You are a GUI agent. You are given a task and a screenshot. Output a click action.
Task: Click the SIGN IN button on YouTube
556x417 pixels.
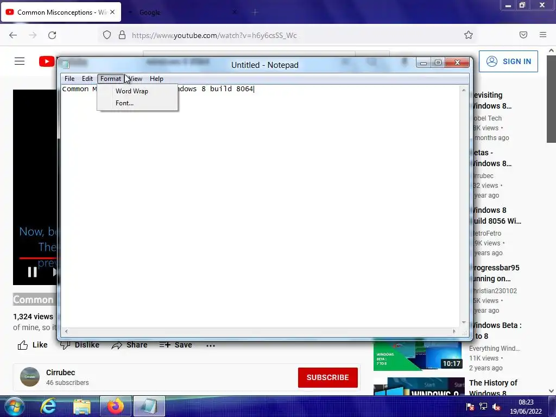click(x=508, y=61)
